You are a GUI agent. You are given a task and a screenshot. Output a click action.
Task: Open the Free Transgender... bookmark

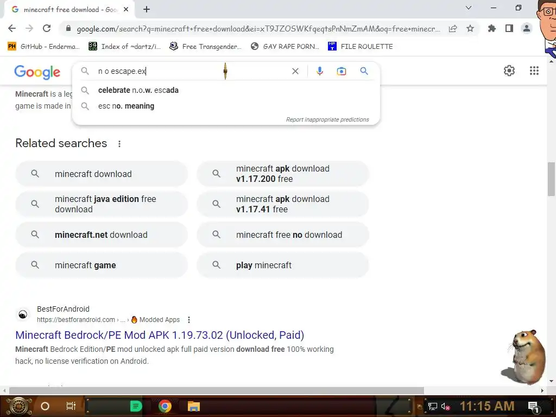(x=205, y=47)
